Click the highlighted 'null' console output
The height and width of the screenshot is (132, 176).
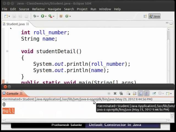[9, 111]
